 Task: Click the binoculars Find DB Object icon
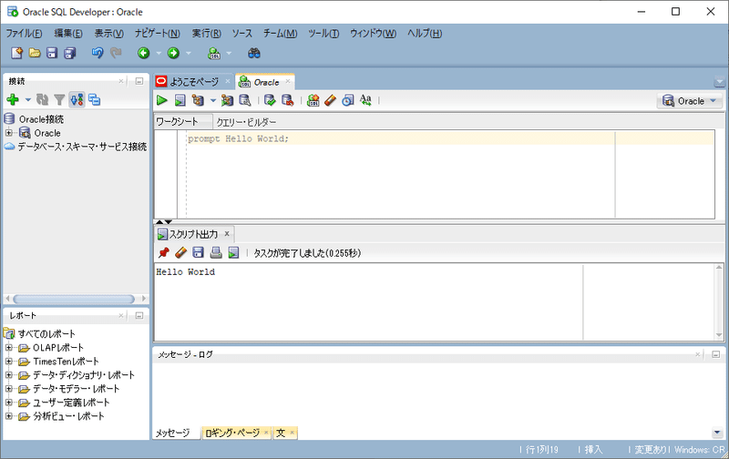point(254,53)
